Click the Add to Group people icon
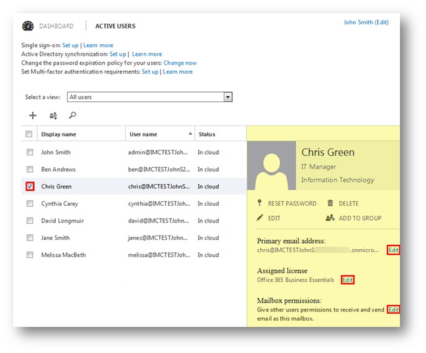426x353 pixels. [x=330, y=218]
